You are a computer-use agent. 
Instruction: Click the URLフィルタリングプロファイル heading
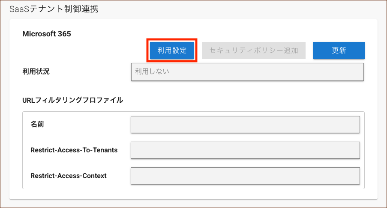pyautogui.click(x=72, y=100)
